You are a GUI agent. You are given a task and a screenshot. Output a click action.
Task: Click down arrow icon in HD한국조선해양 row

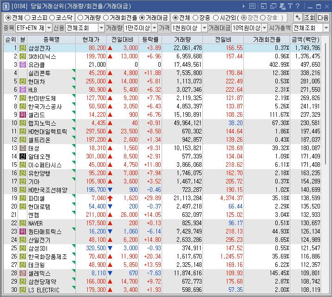tap(110, 190)
